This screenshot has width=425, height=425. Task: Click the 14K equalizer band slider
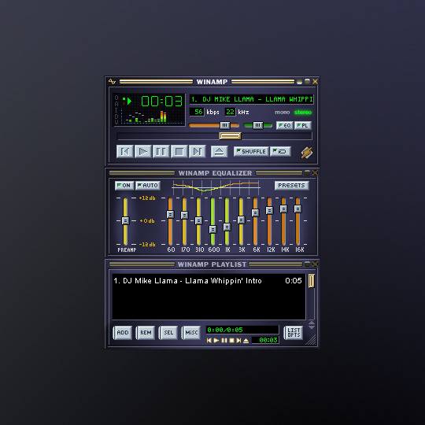283,209
